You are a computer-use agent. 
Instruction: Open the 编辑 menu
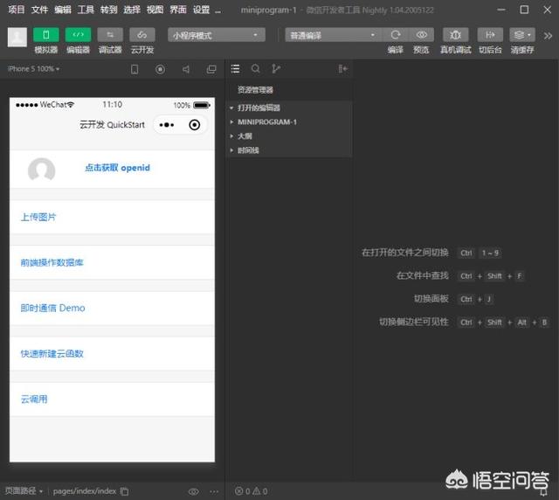click(x=63, y=10)
